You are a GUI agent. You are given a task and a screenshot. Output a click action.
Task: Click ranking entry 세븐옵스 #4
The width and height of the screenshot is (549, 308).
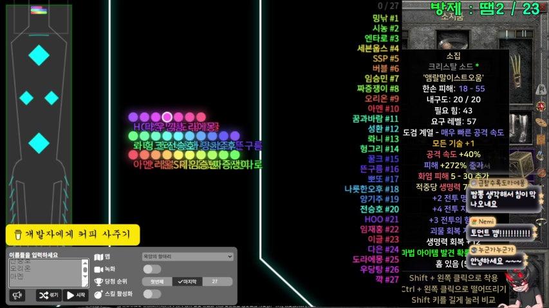[378, 49]
